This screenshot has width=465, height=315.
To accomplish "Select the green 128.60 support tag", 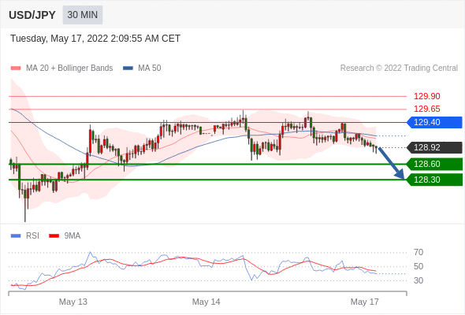I will coord(434,164).
